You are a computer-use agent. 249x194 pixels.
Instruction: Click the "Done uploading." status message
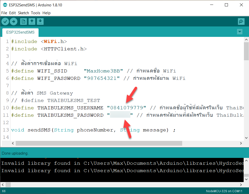(15, 153)
